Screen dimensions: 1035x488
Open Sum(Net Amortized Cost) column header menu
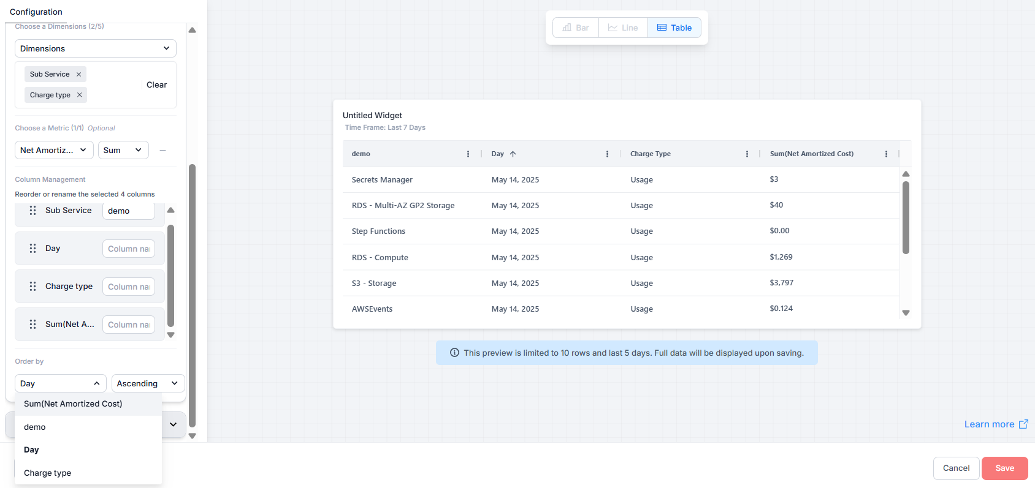(886, 154)
